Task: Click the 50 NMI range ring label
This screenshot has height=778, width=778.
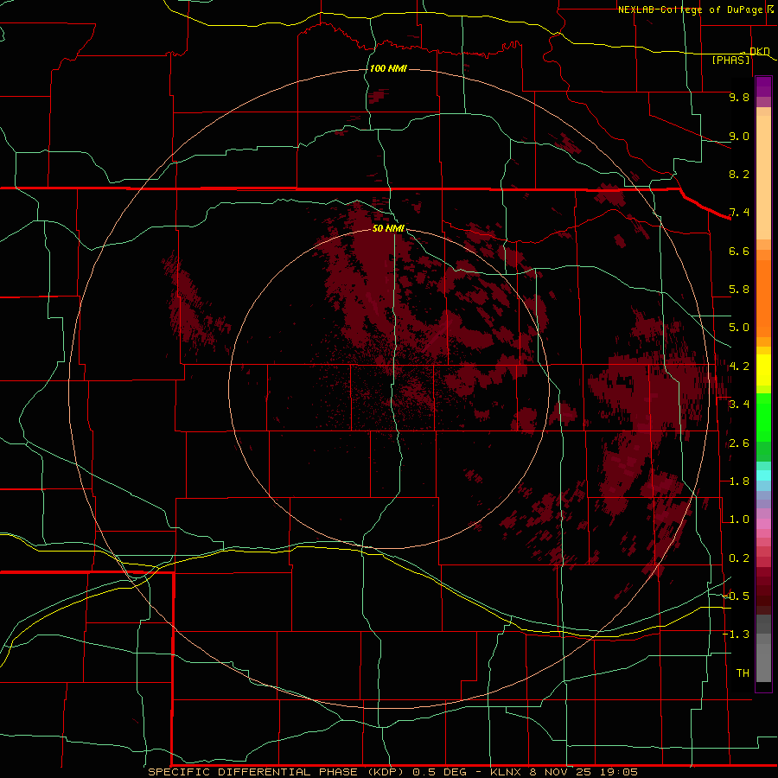Action: 388,228
